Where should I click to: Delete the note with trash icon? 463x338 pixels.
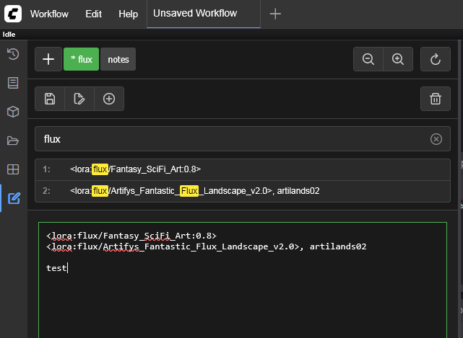[436, 99]
